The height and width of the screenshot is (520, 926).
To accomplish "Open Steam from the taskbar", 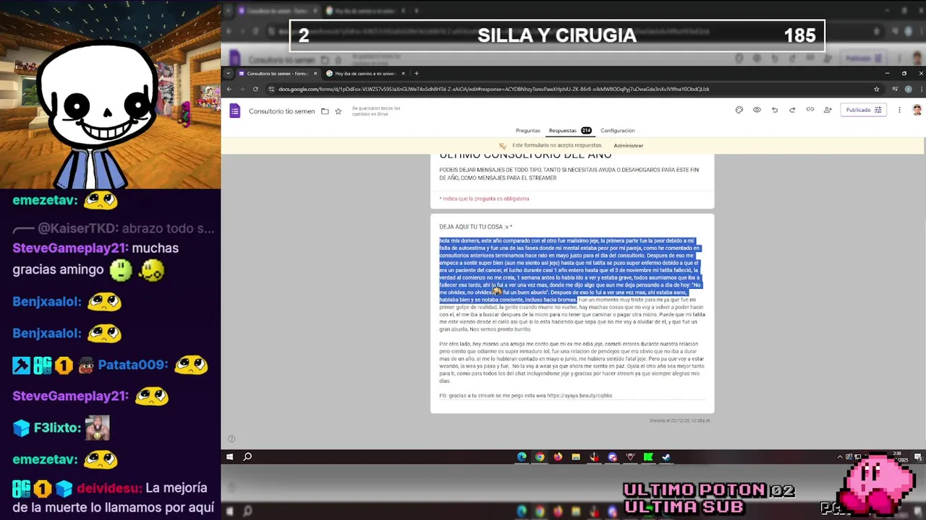I will tap(666, 456).
